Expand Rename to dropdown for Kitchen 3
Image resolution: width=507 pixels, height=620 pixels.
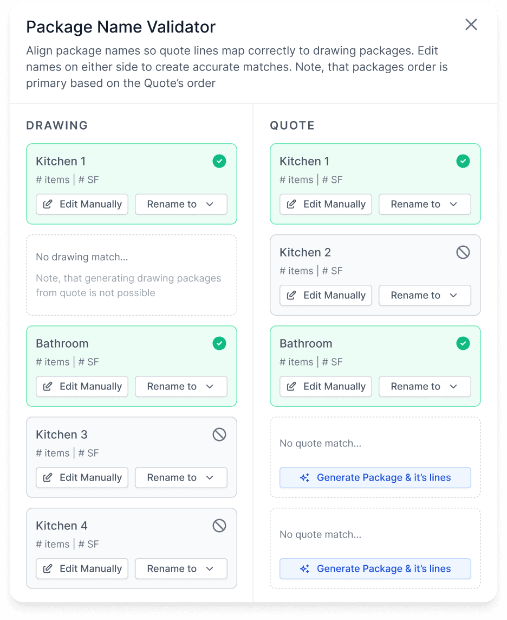click(x=181, y=478)
